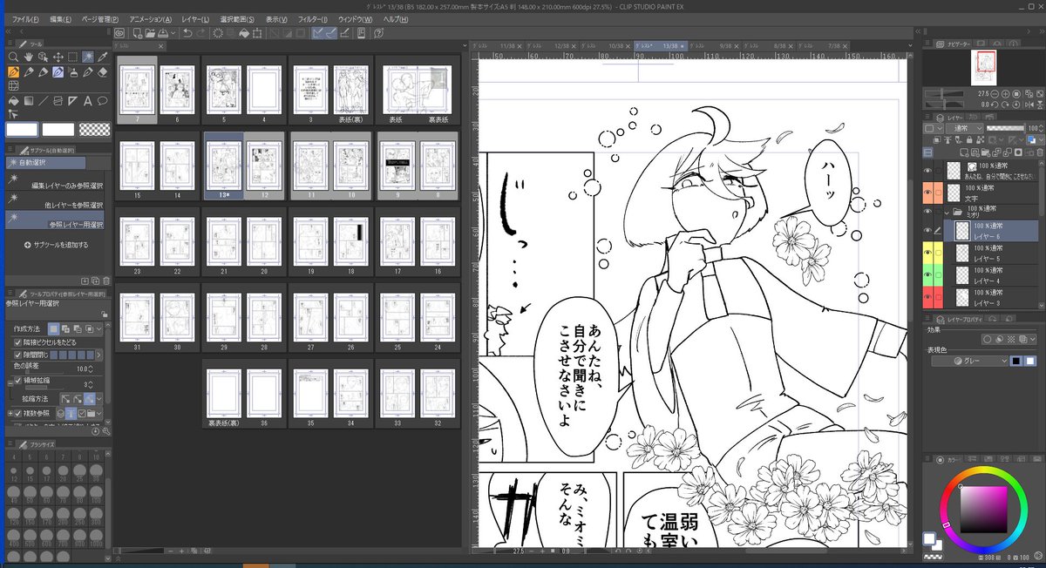Toggle the follow adjacent pixels checkbox
This screenshot has width=1046, height=568.
pos(17,342)
